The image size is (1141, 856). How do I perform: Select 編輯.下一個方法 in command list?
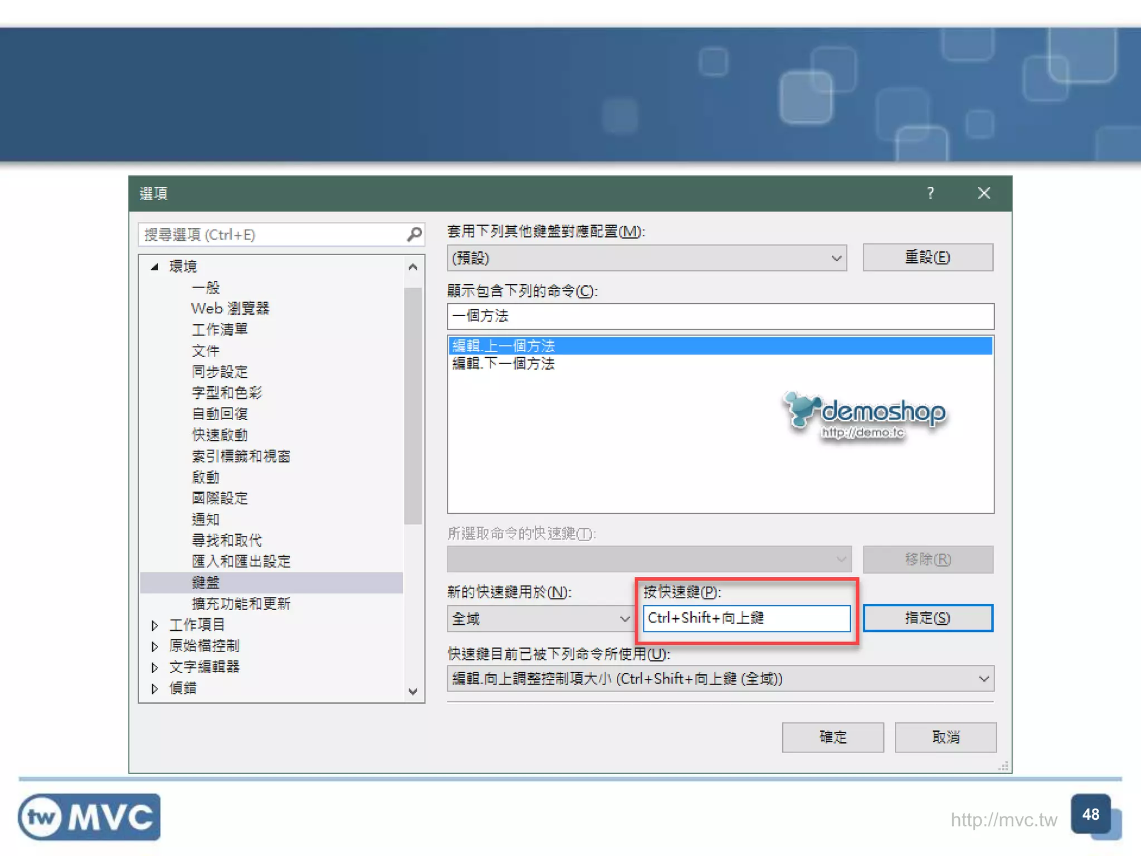[x=504, y=364]
